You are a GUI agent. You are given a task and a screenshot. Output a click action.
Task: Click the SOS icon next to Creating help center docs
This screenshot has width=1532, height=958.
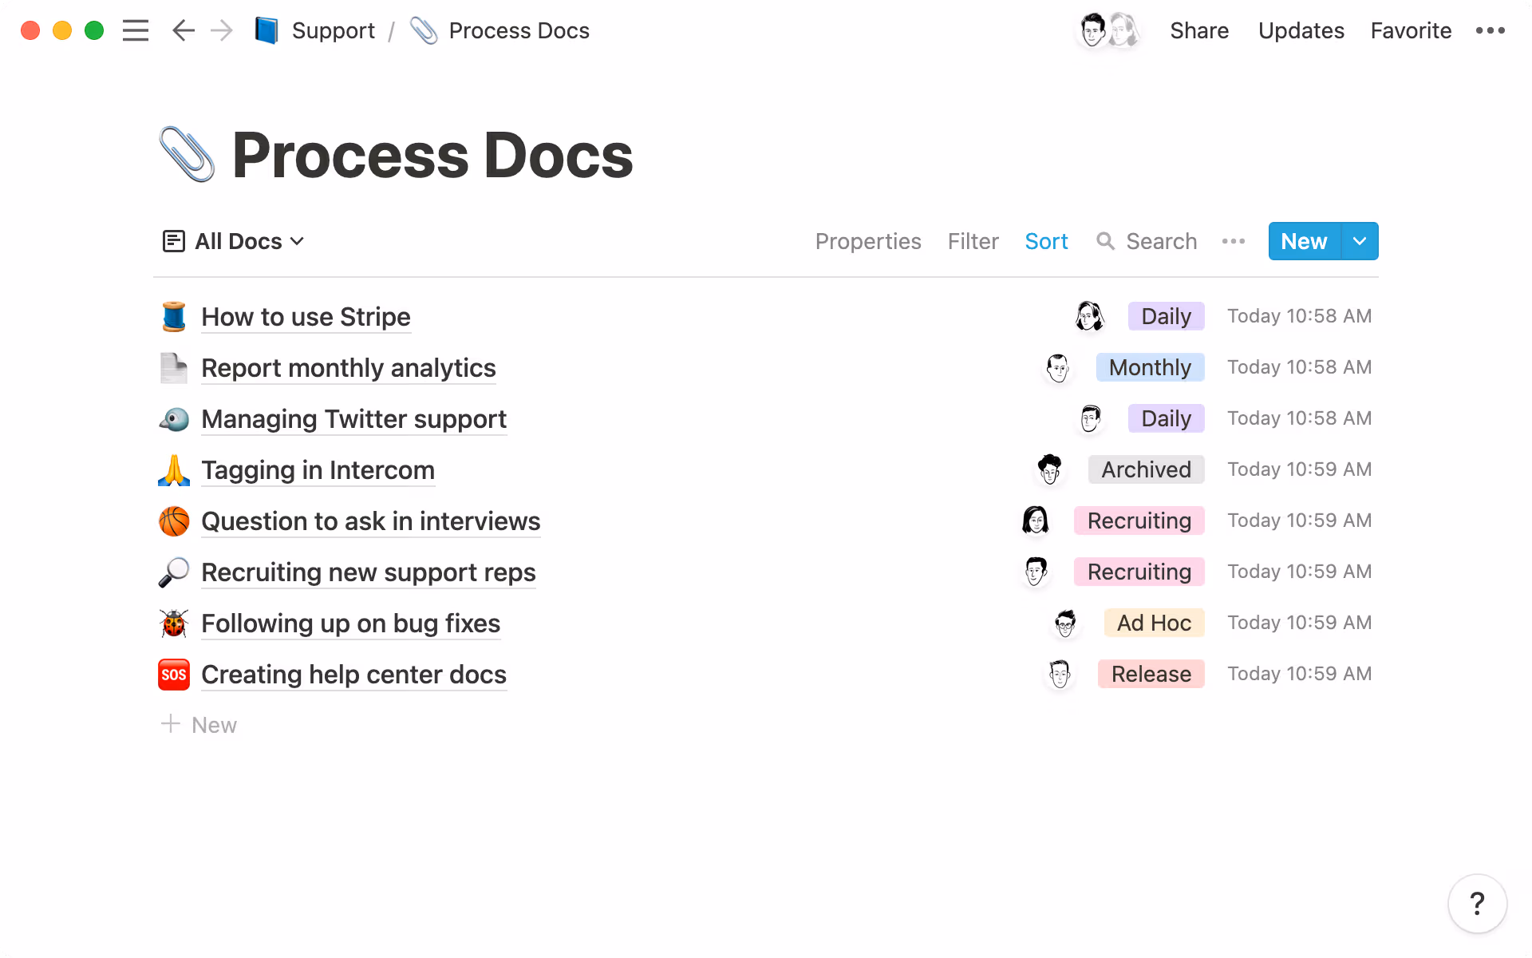click(173, 674)
